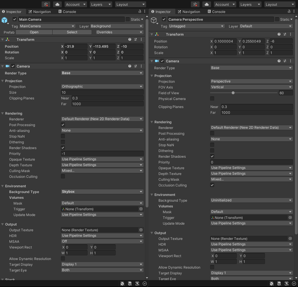This screenshot has height=287, width=298.
Task: Enable Allow Dynamic Resolution
Action: 63,259
